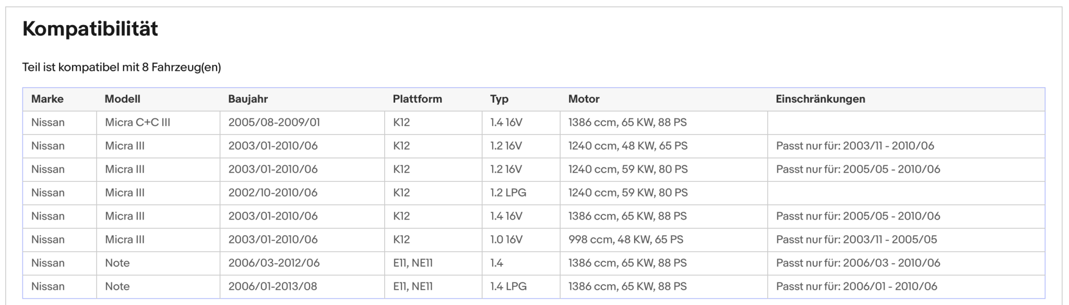The image size is (1069, 305).
Task: Click 'K12' in the 1.2 LPG row
Action: pyautogui.click(x=401, y=193)
